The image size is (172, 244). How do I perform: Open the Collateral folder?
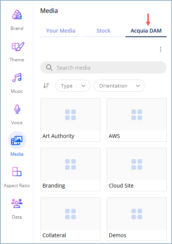point(70,219)
